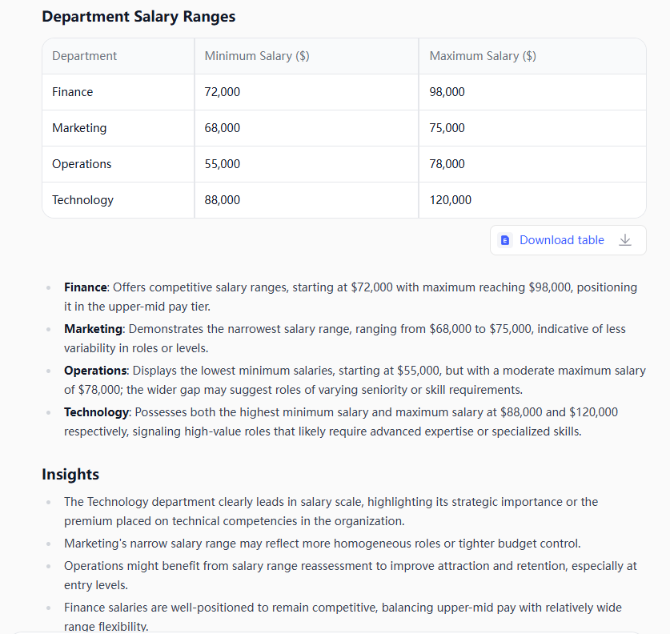
Task: Click the 75,000 Marketing maximum salary cell
Action: (x=447, y=128)
